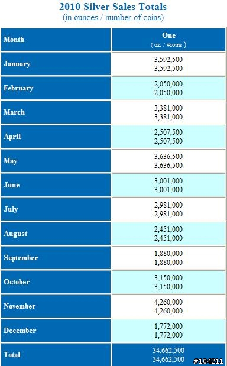Click the September value 1,880,000 cell
This screenshot has height=366, width=227.
pos(168,258)
